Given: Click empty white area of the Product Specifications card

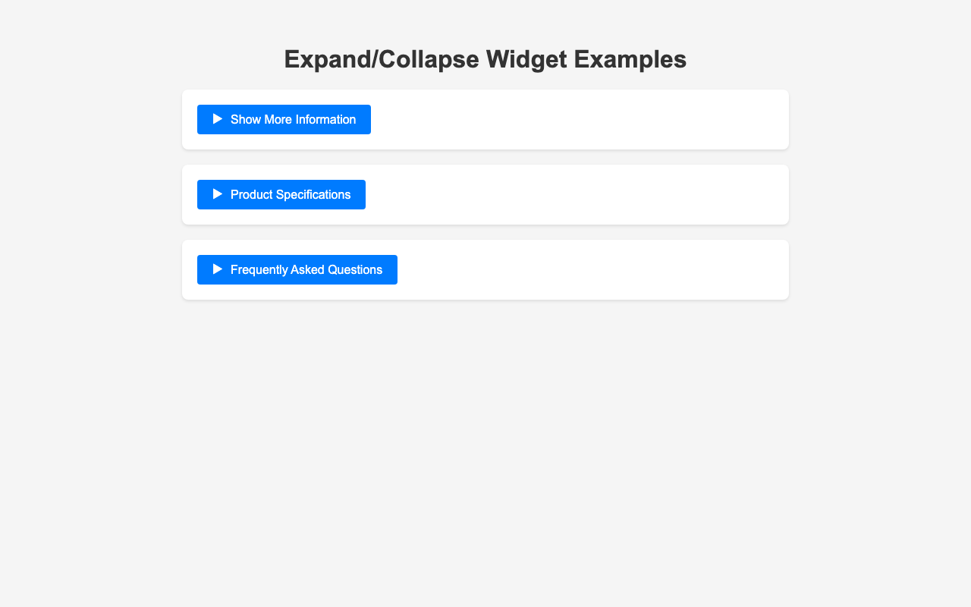Looking at the screenshot, I should pyautogui.click(x=577, y=195).
